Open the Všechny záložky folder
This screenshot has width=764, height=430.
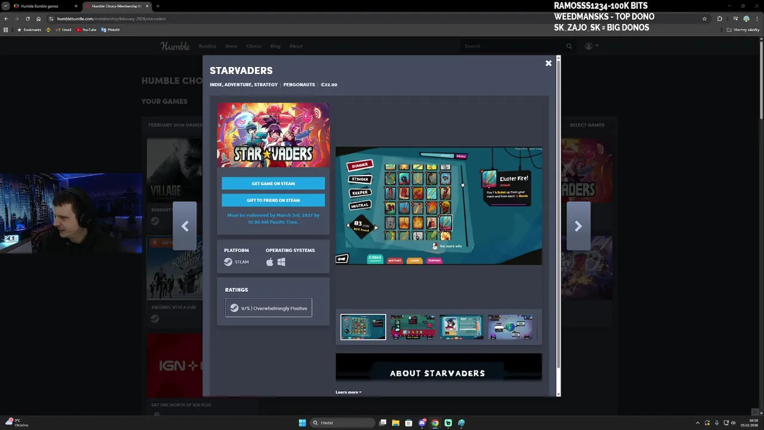[x=743, y=29]
